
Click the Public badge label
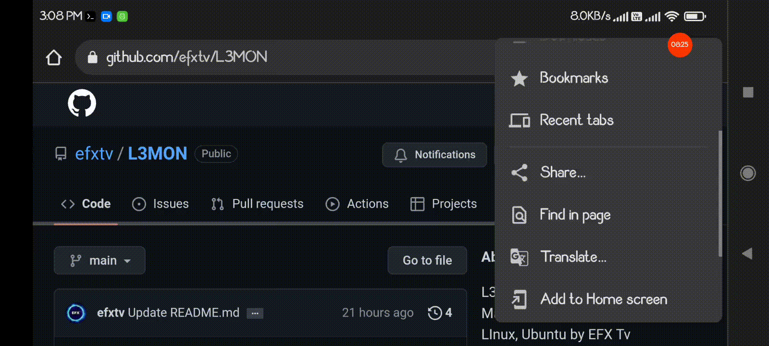pyautogui.click(x=216, y=154)
